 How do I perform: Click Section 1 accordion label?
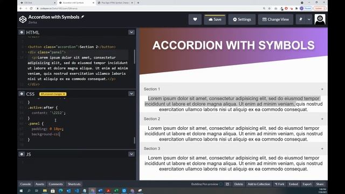(152, 89)
